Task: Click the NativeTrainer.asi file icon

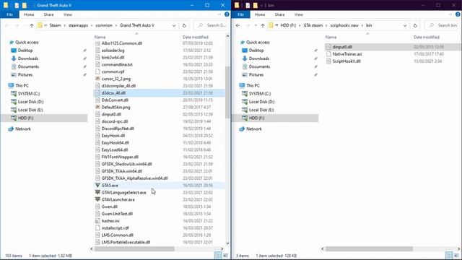Action: tap(328, 54)
